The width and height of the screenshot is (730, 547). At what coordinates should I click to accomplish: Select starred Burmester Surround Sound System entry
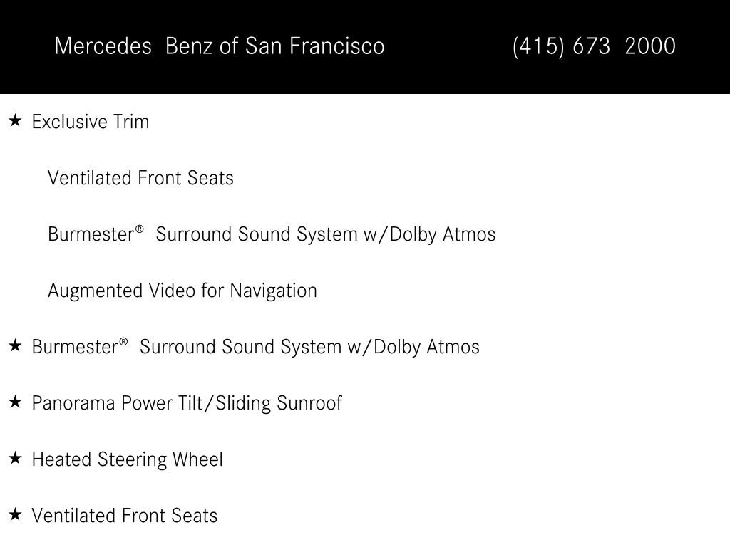pos(256,347)
